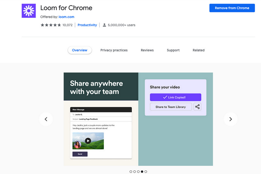Open the loom.com publisher link
The image size is (261, 174).
pyautogui.click(x=67, y=17)
